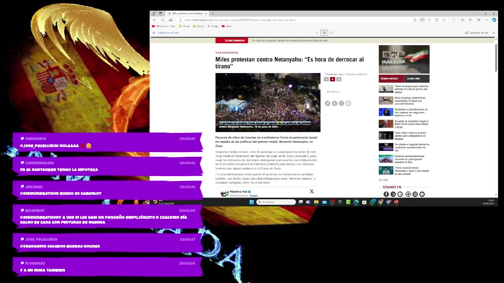Open PowerPoint from the taskbar
Image resolution: width=504 pixels, height=283 pixels.
(x=397, y=202)
